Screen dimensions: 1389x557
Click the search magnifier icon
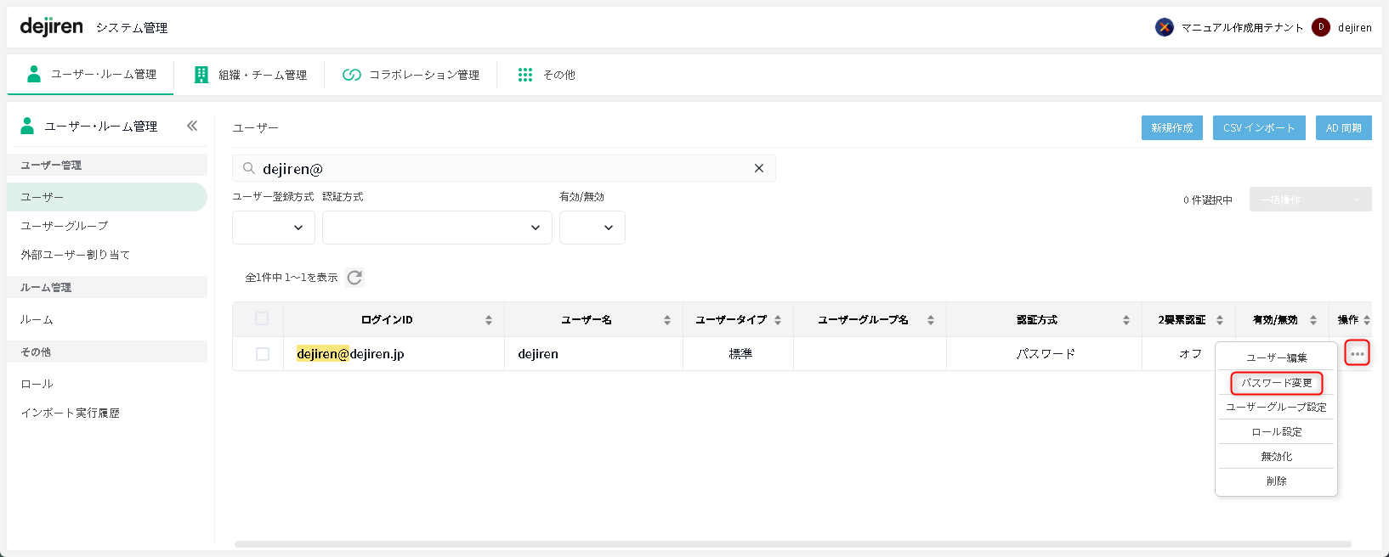tap(249, 168)
